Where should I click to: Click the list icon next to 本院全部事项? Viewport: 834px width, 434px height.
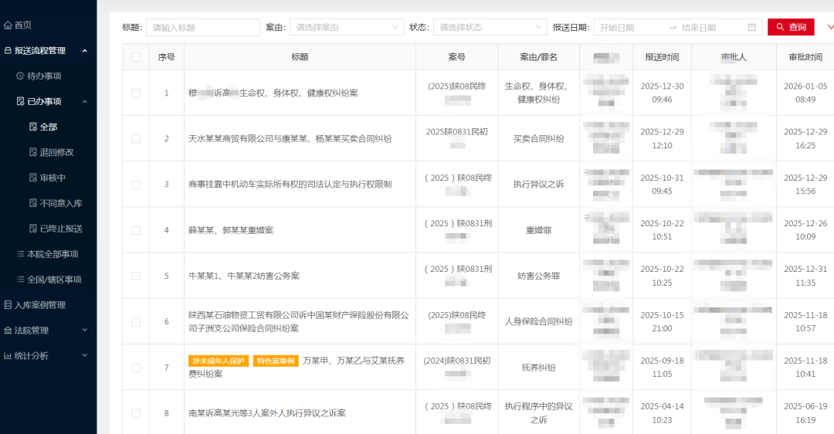point(20,254)
